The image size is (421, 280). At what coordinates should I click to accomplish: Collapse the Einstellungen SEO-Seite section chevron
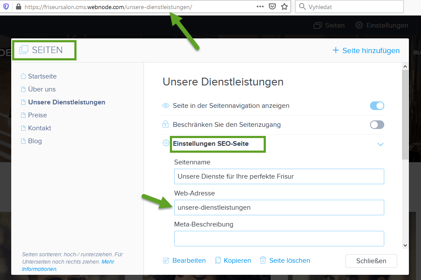[380, 145]
